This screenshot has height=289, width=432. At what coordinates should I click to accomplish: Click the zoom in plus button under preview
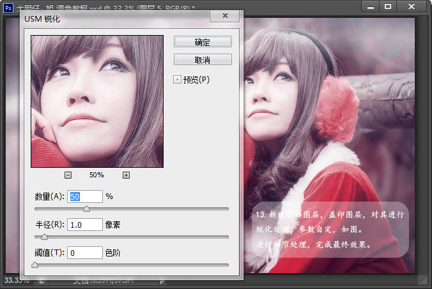pos(126,175)
